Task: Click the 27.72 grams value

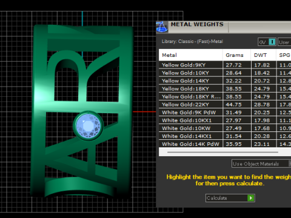Action: click(233, 65)
